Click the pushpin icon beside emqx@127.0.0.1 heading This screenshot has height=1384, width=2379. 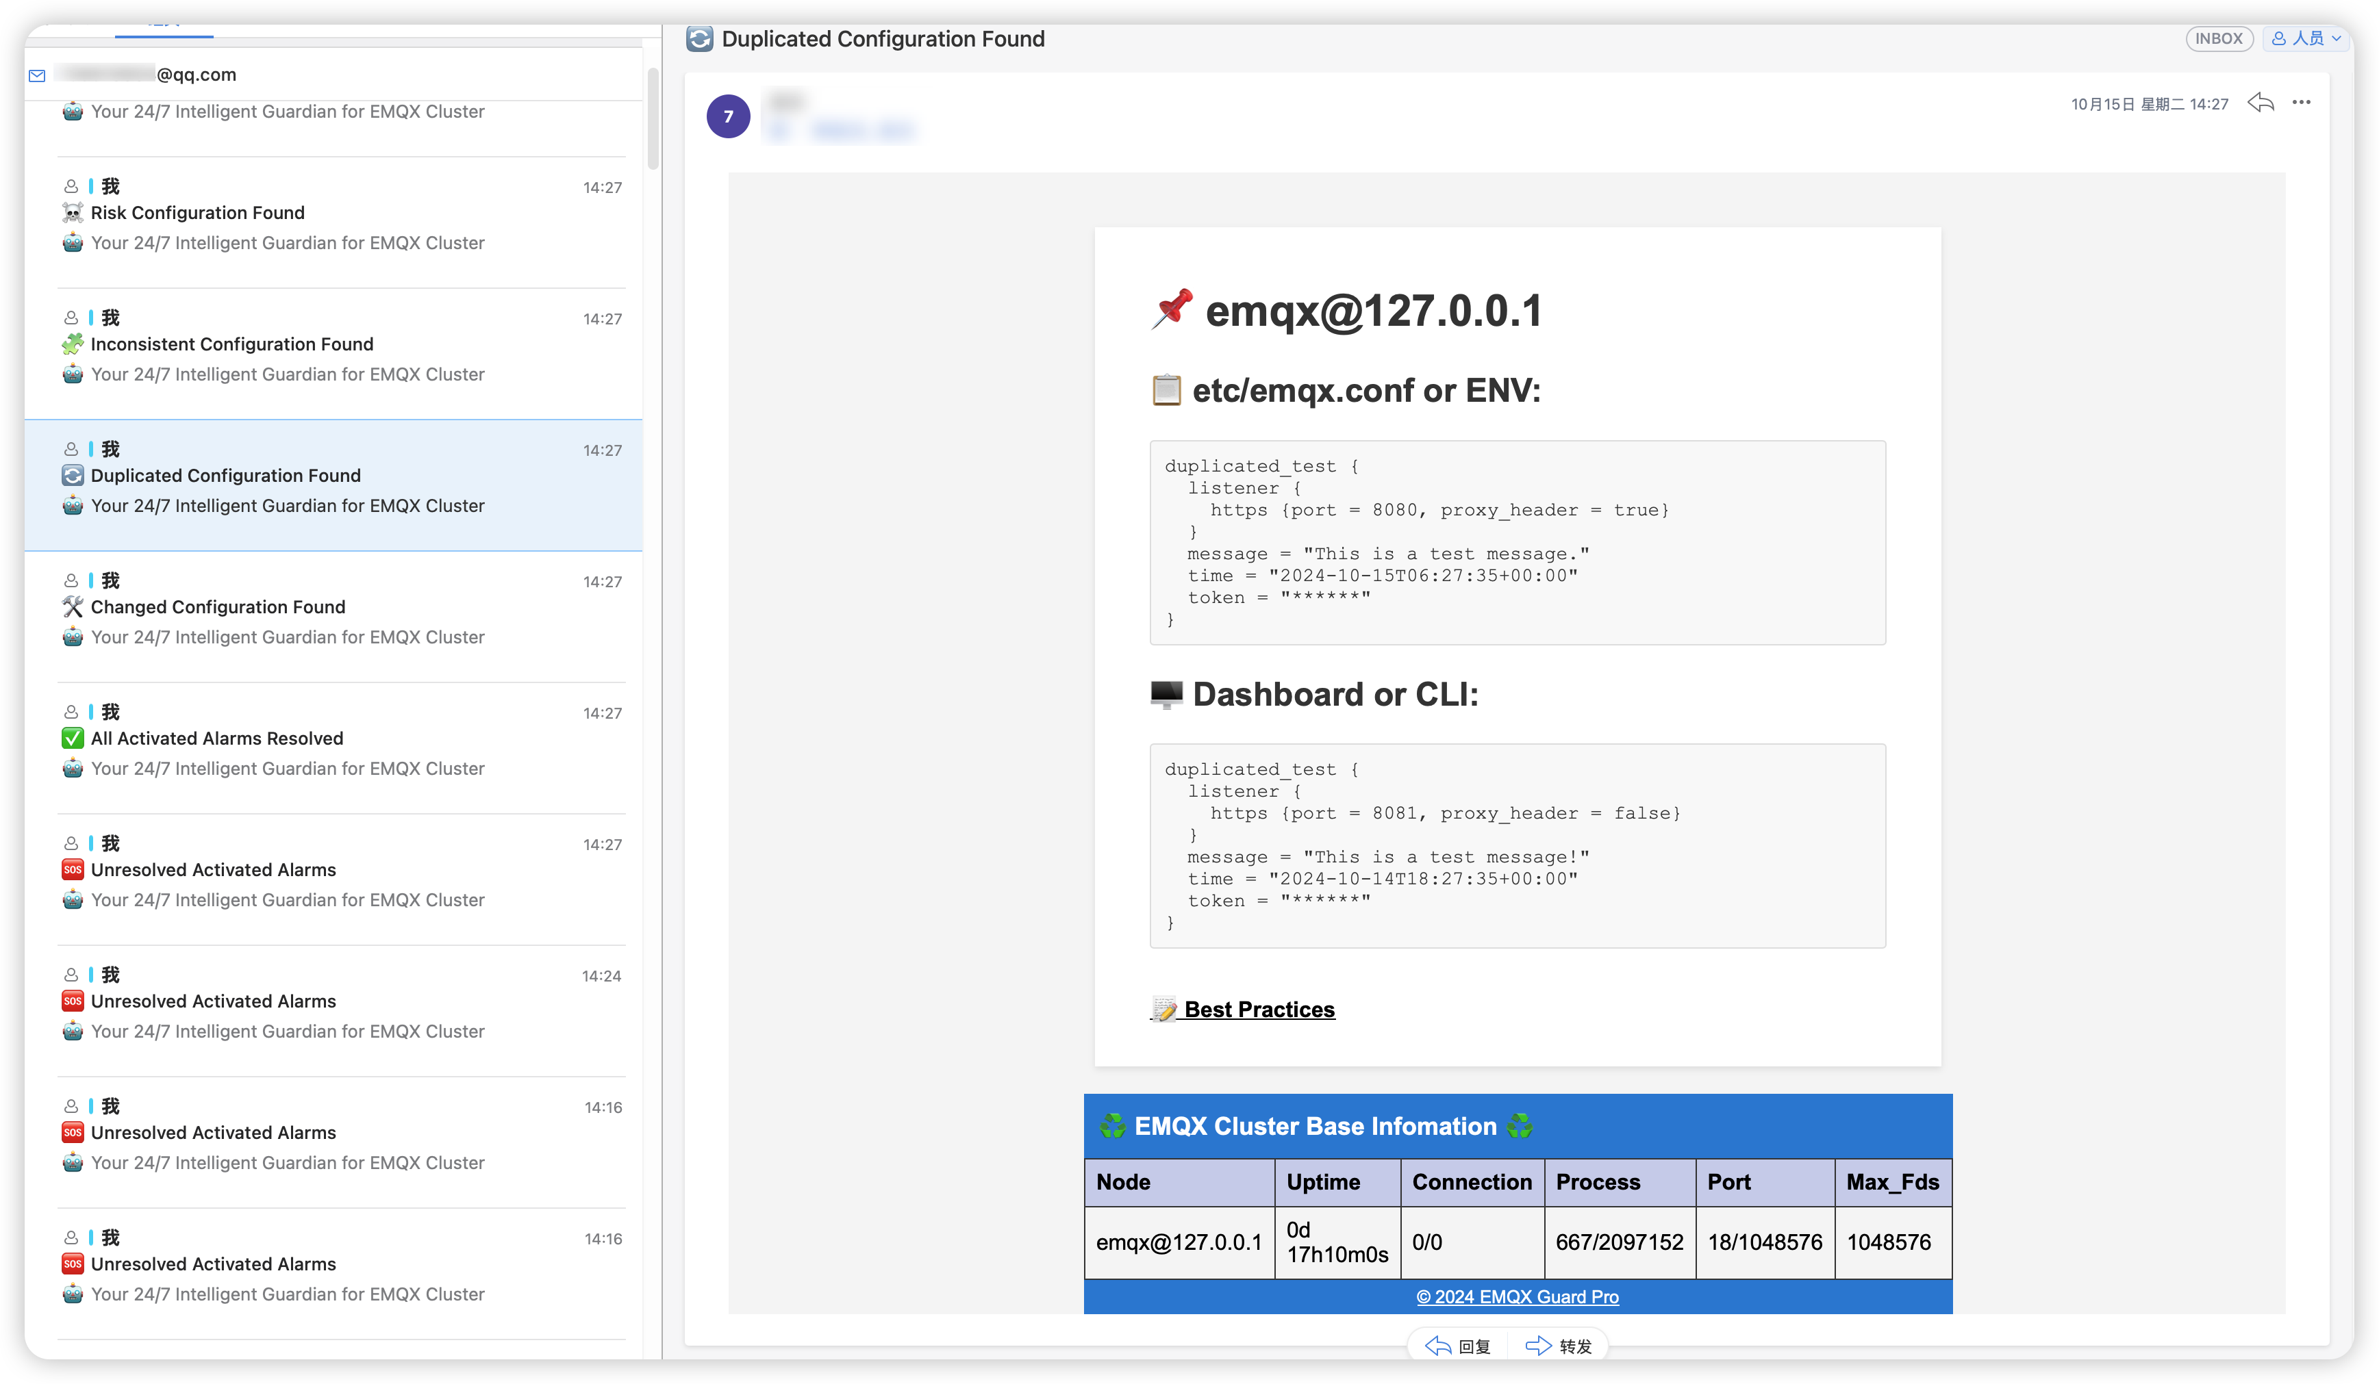1172,309
